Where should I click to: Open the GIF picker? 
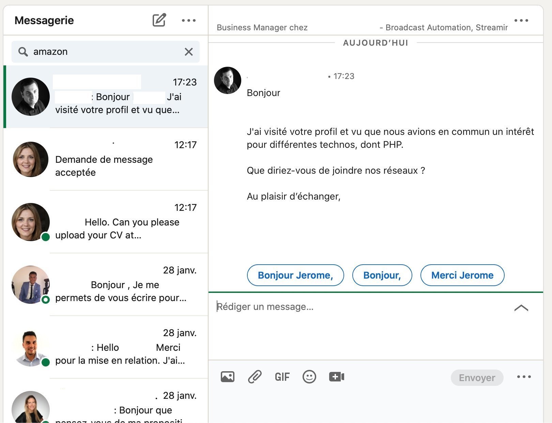pyautogui.click(x=282, y=377)
